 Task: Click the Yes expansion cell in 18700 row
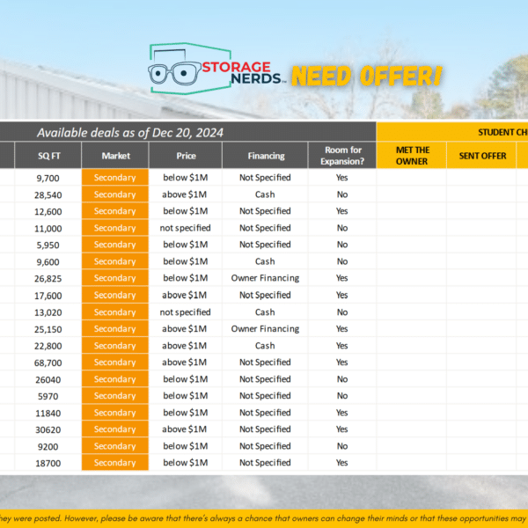point(341,463)
